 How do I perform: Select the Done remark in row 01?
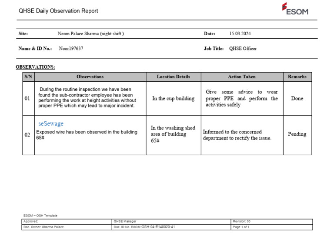point(297,99)
